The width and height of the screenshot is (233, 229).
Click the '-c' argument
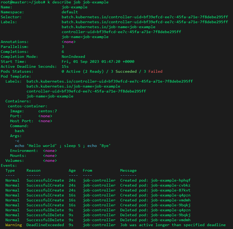pyautogui.click(x=17, y=141)
